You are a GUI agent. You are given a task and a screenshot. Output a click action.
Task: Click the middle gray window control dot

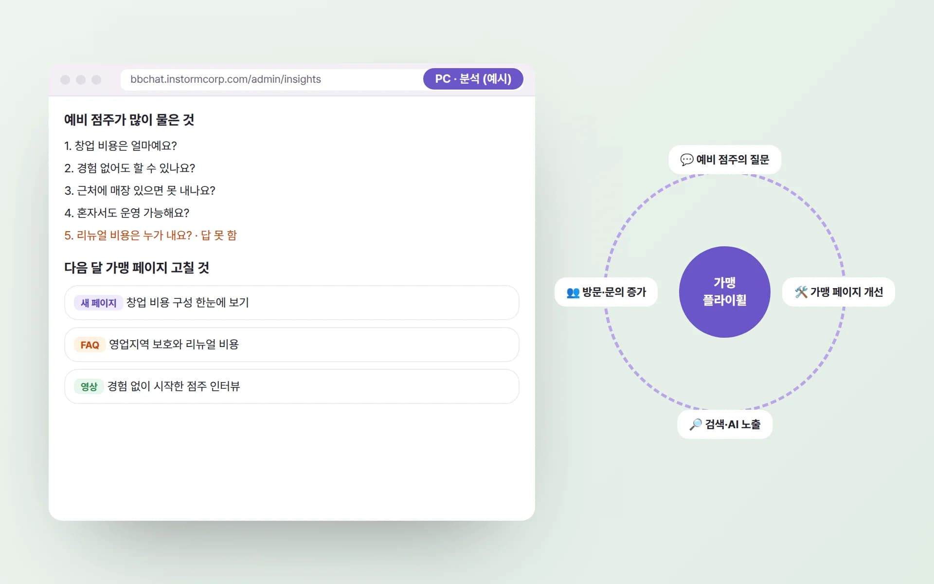(81, 80)
